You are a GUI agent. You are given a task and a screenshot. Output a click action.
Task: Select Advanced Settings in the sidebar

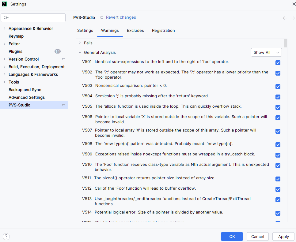27,97
